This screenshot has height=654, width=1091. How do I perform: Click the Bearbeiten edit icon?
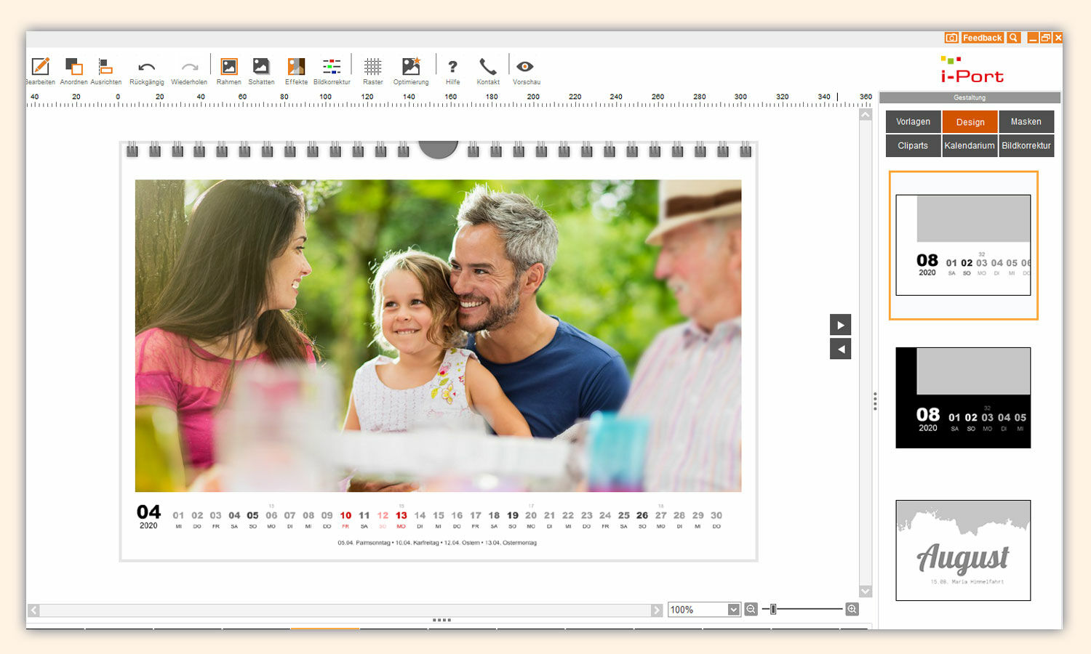(x=41, y=68)
